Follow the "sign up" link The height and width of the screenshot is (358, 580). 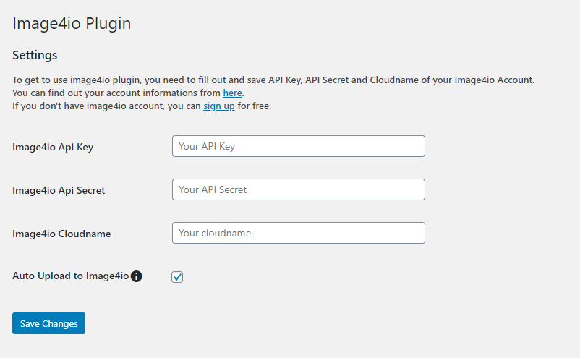pyautogui.click(x=218, y=106)
